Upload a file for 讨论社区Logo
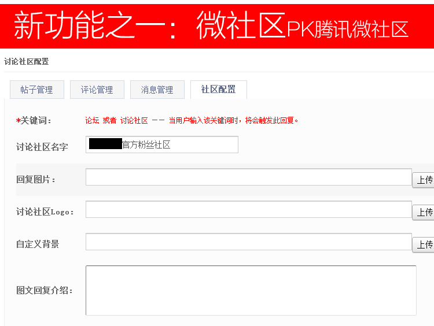This screenshot has height=326, width=434. (x=424, y=212)
